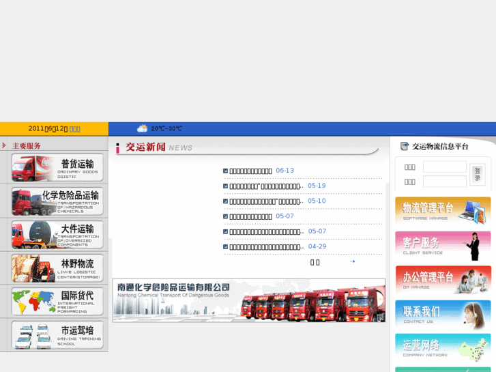Click the 20℃~30℃ temperature text
The width and height of the screenshot is (496, 372).
click(166, 128)
